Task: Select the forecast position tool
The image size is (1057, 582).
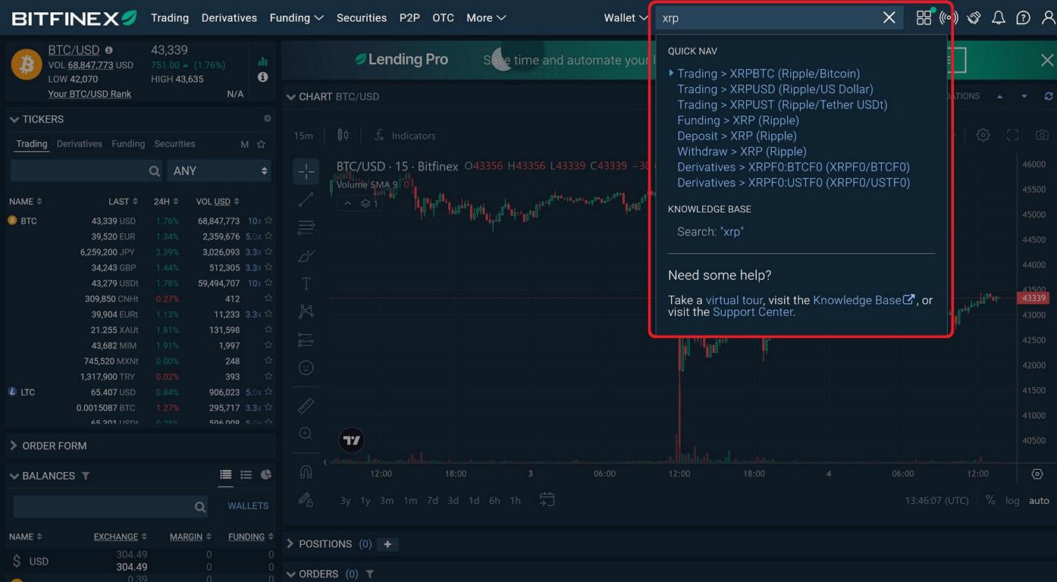Action: pos(306,339)
